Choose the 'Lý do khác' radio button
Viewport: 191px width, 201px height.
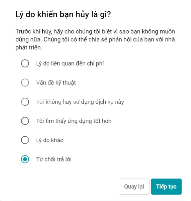pos(25,140)
